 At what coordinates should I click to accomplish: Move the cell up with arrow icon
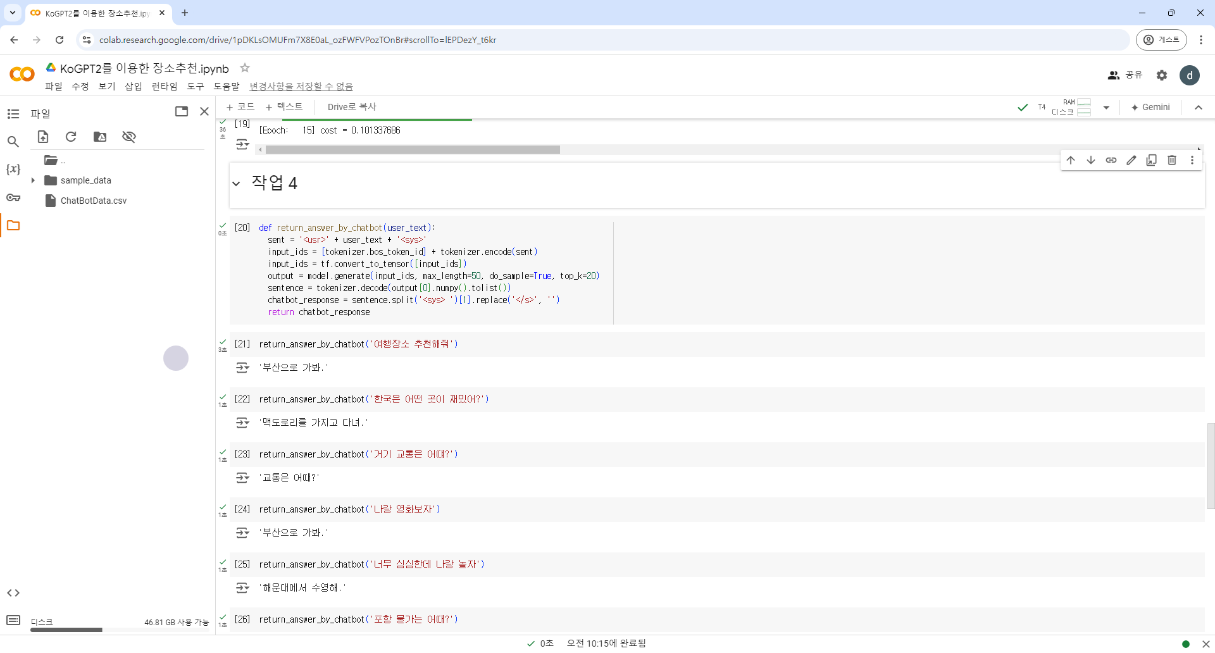[x=1070, y=160]
